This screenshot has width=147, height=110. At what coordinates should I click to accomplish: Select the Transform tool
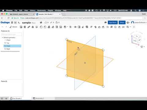83,27
